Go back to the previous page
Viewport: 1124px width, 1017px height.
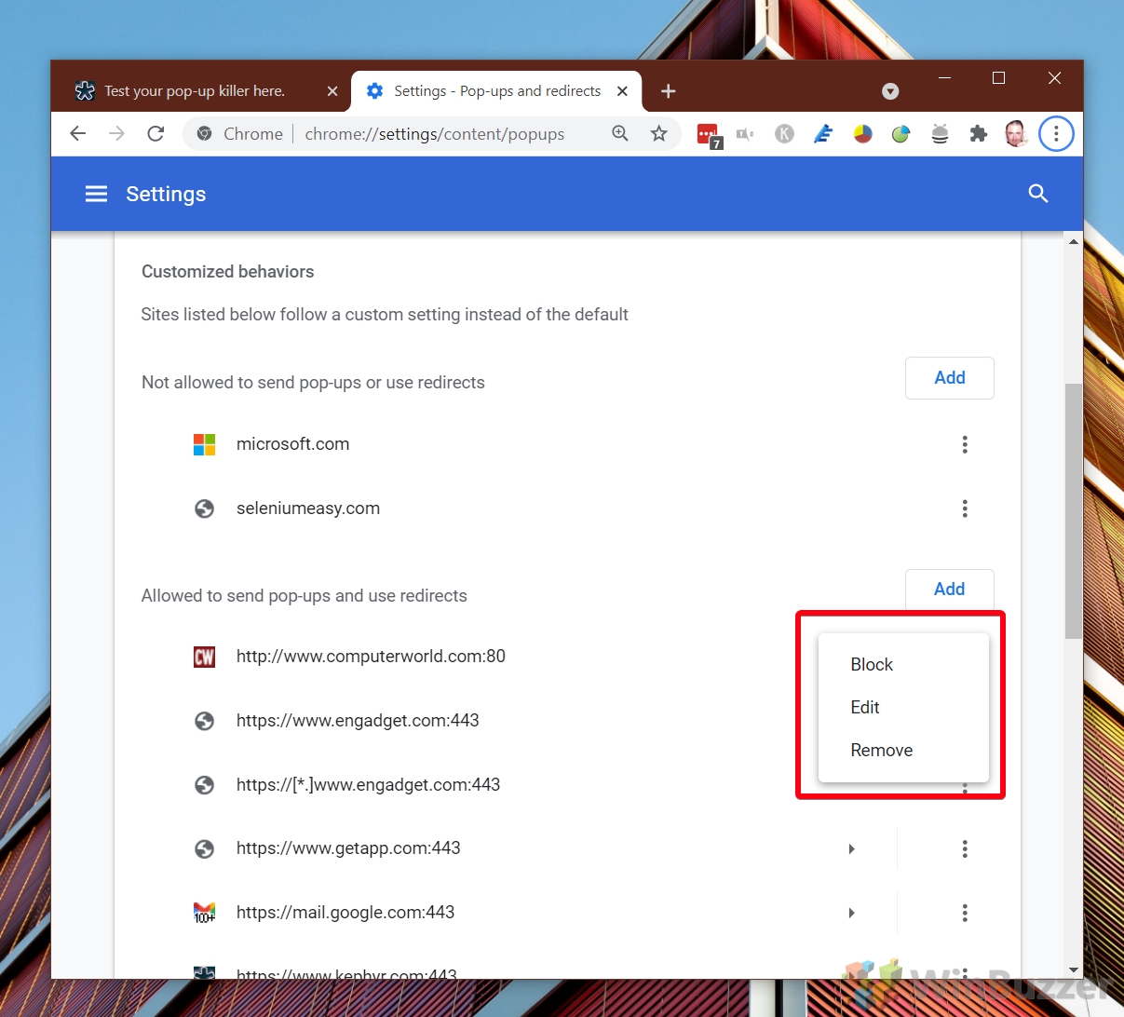(x=78, y=134)
